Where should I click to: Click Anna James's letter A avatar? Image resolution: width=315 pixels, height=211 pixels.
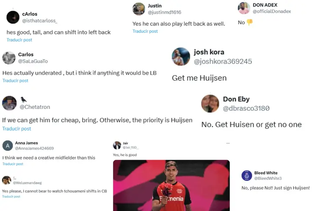pos(8,146)
